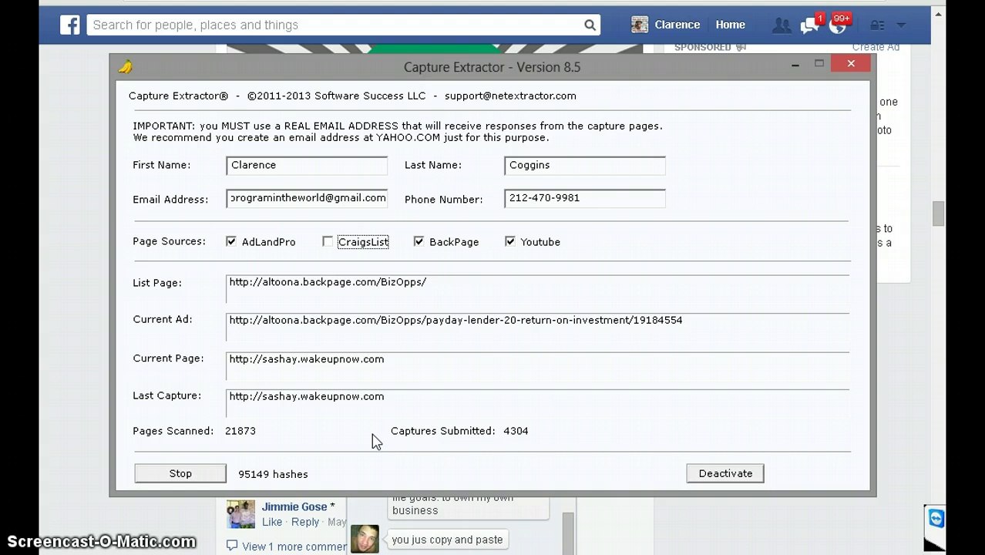
Task: Minimize the Capture Extractor window
Action: (795, 65)
